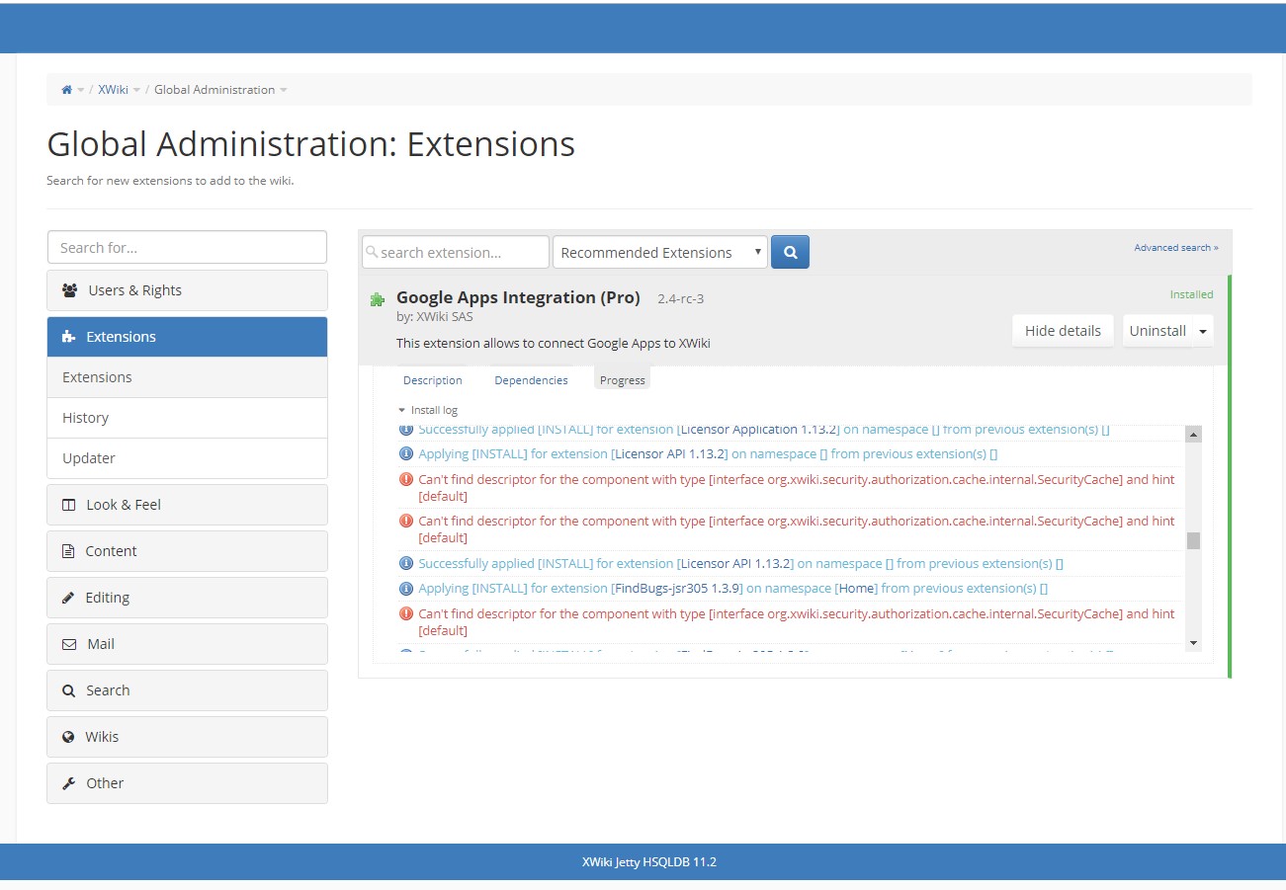Click the home icon in the breadcrumb
Screen dimensions: 1286x890
(x=65, y=89)
